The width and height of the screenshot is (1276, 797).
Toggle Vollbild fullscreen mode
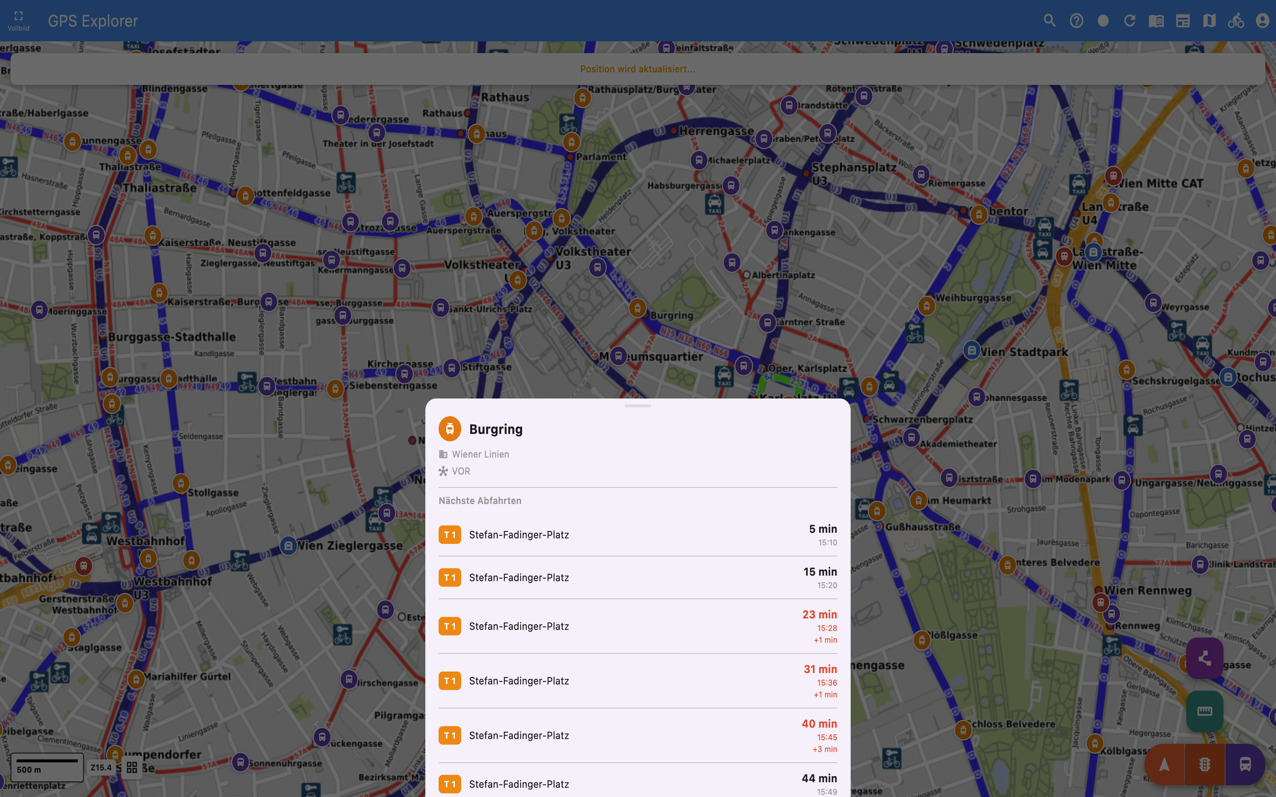point(19,20)
